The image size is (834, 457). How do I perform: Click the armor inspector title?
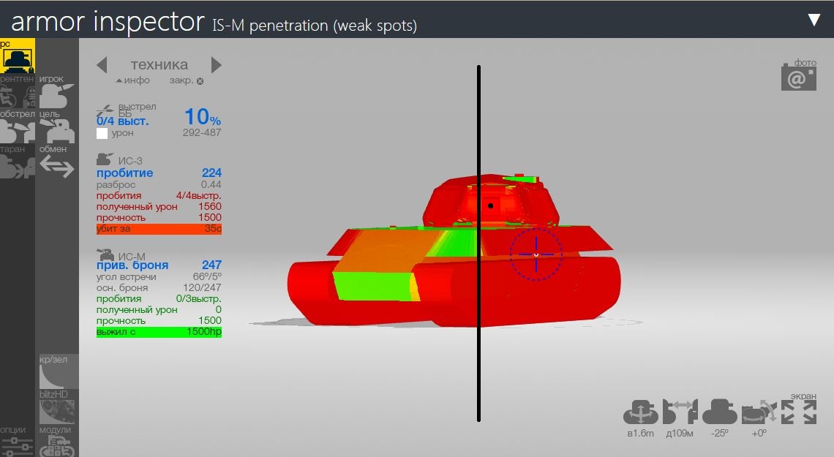point(108,23)
